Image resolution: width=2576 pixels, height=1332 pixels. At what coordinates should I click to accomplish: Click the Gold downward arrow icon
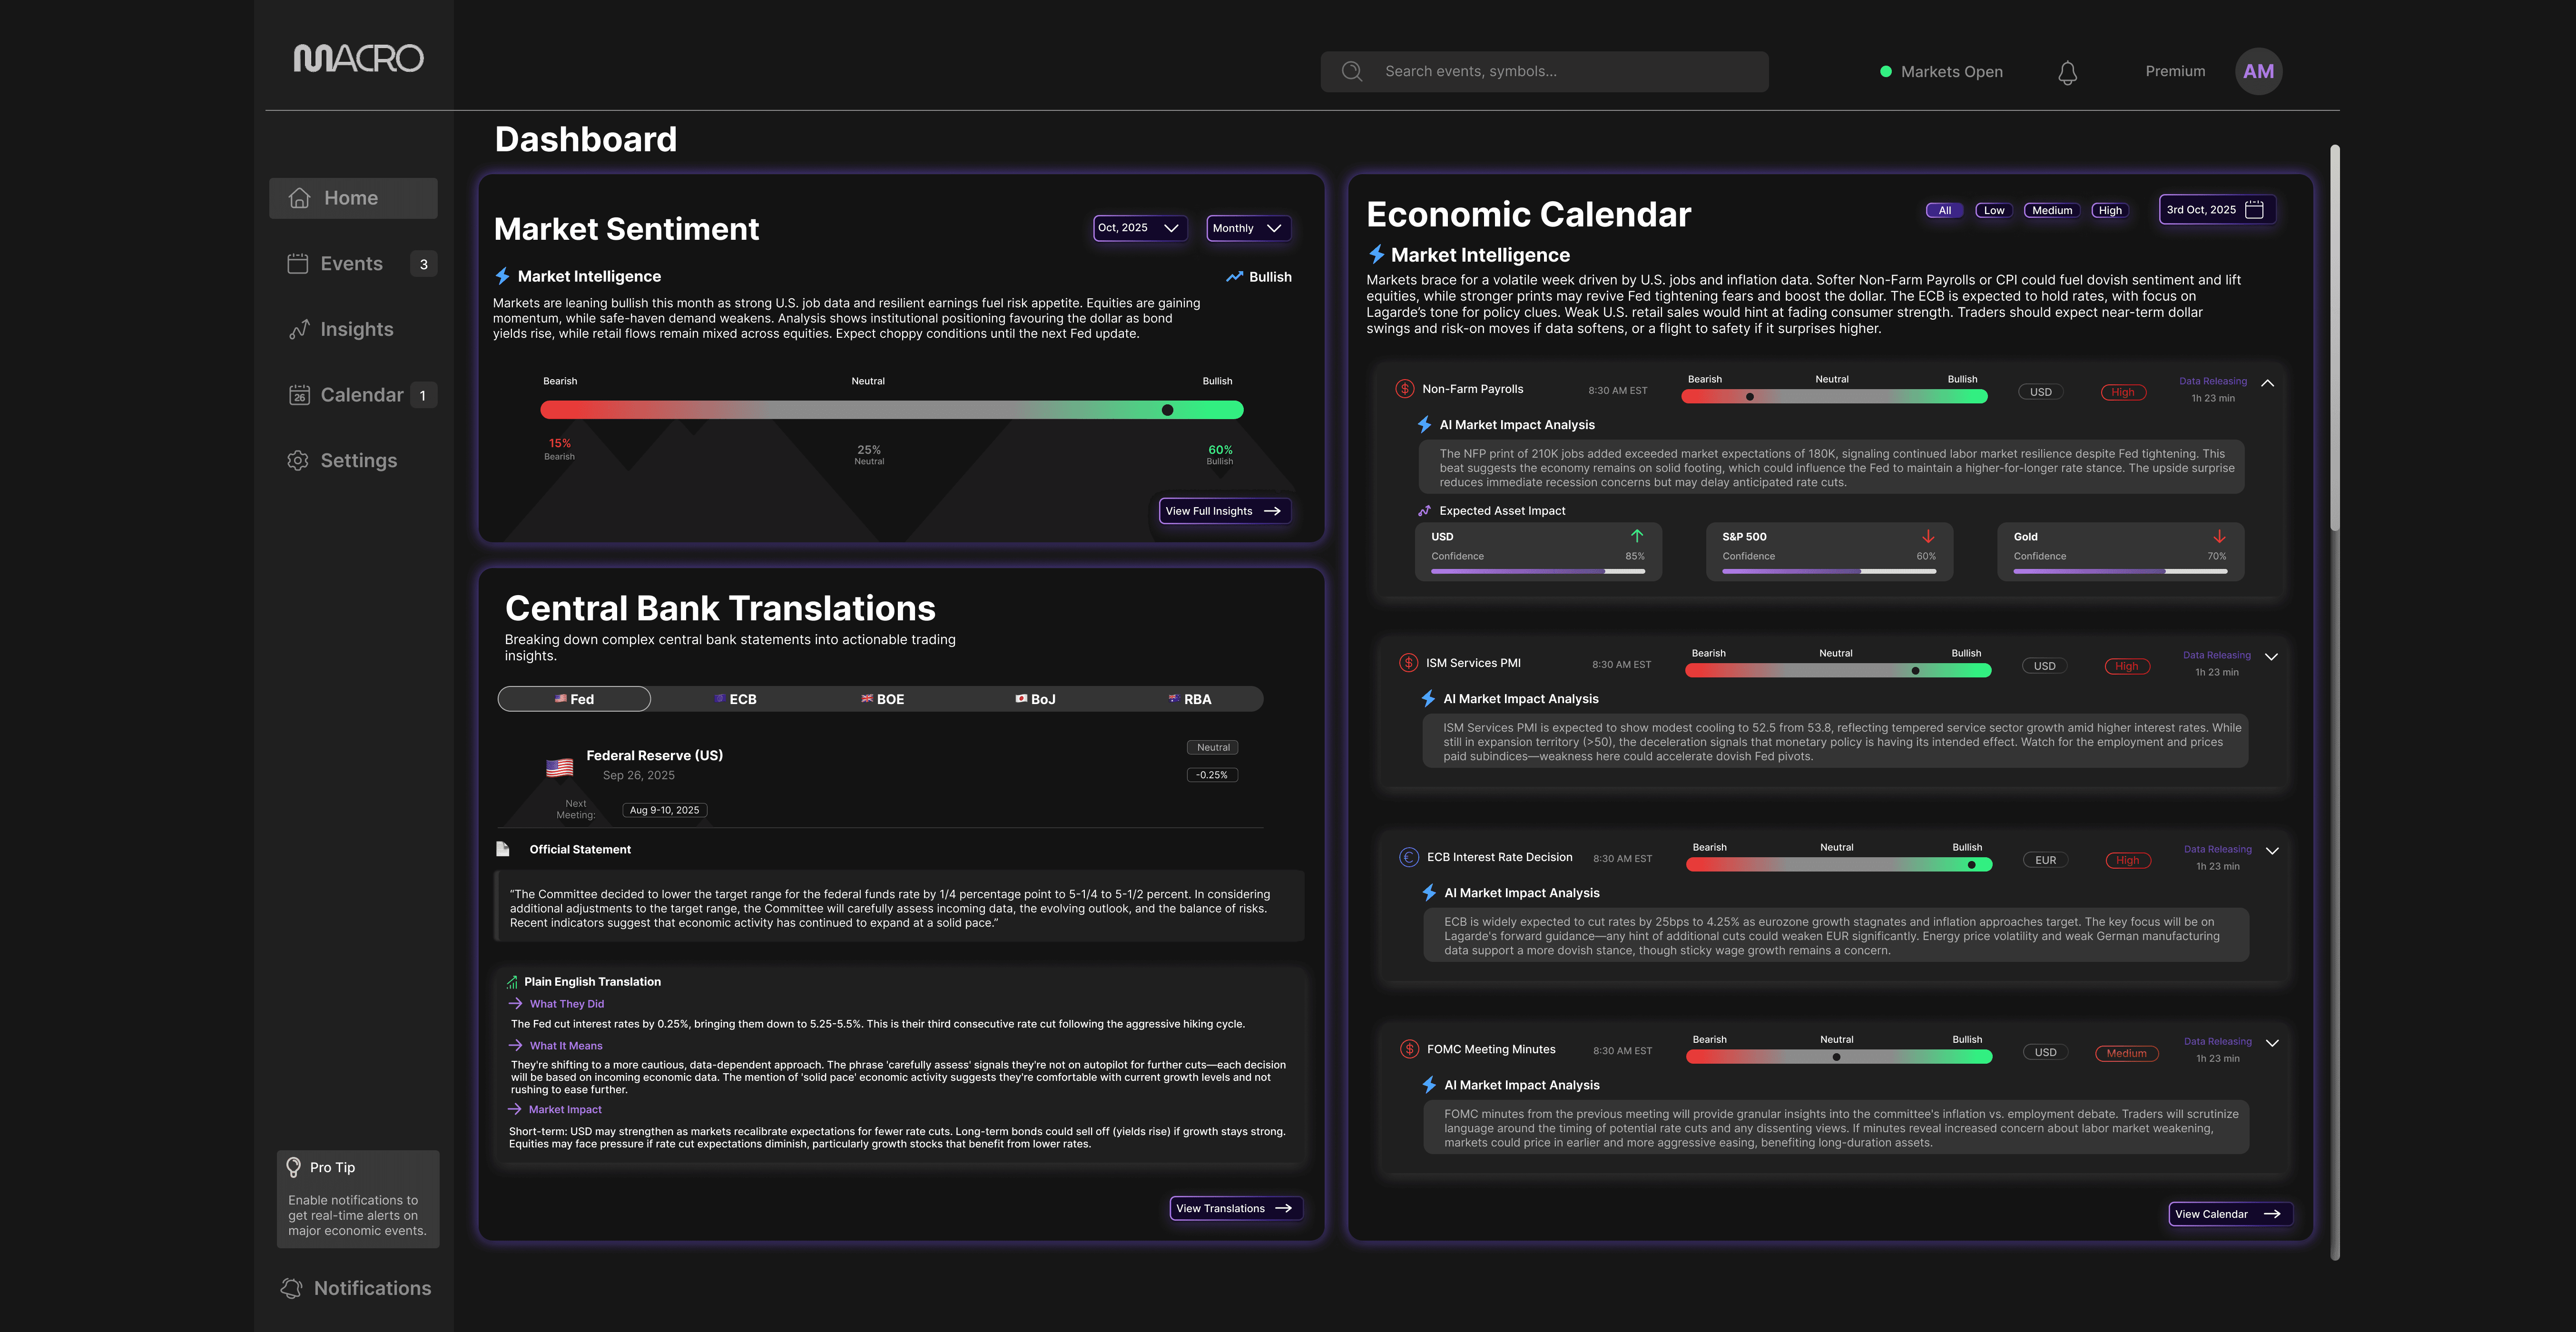tap(2219, 536)
